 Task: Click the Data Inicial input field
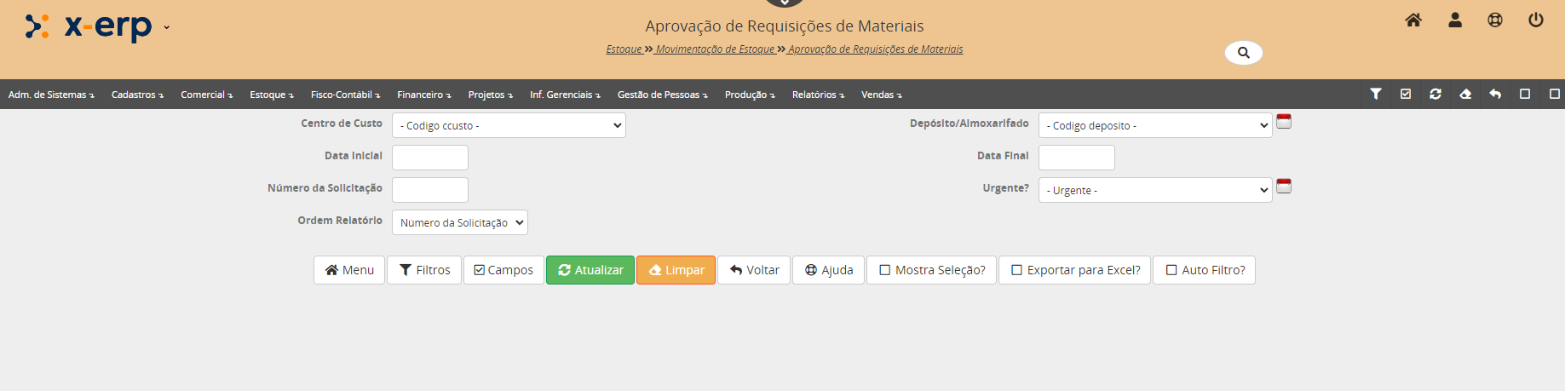[430, 158]
